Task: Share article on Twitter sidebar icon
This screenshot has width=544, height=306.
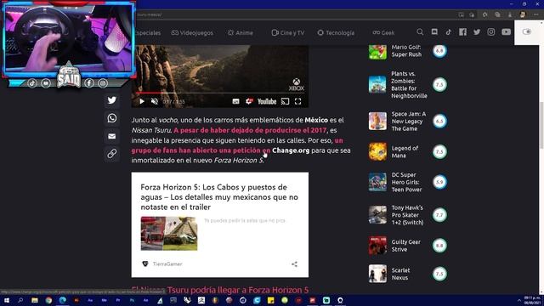Action: click(111, 100)
